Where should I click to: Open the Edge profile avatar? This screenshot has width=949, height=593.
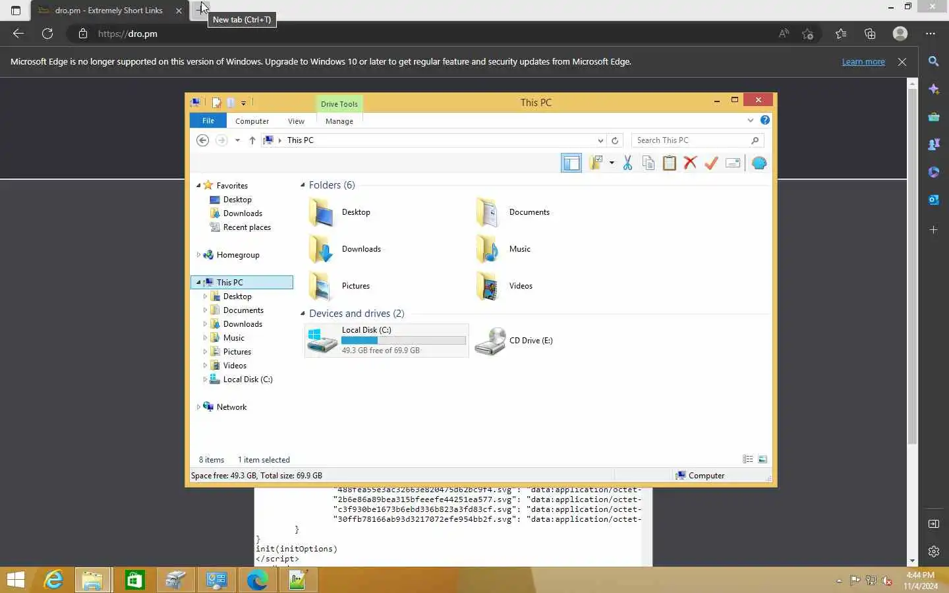click(900, 34)
